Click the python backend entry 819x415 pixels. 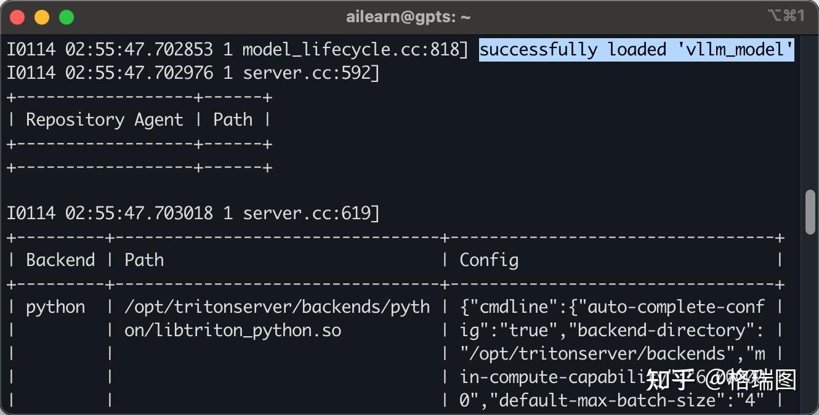pyautogui.click(x=55, y=307)
